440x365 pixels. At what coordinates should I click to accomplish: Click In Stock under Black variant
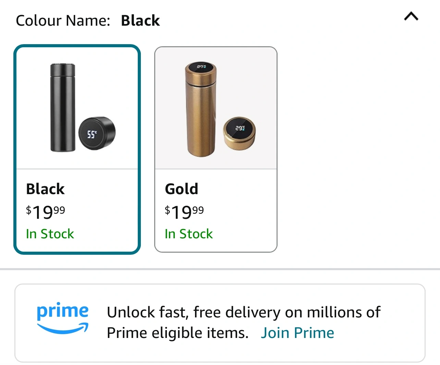click(x=50, y=234)
